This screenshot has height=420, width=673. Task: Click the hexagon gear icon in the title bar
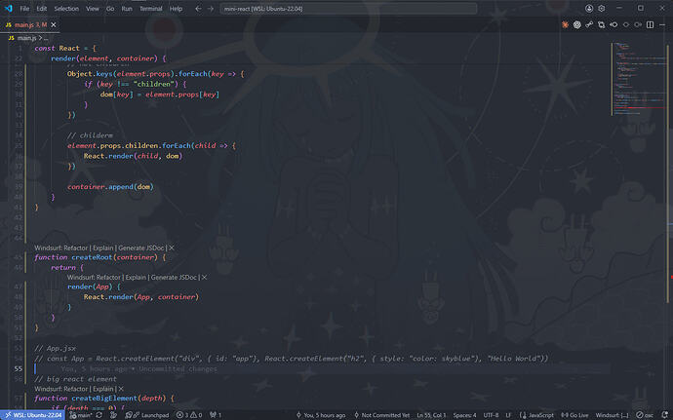[602, 9]
